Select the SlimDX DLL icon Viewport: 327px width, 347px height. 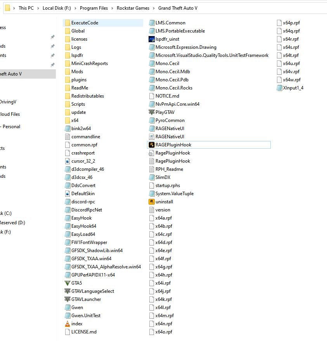coord(151,177)
